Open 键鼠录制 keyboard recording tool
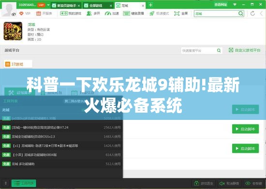Image resolution: width=266 pixels, height=189 pixels. (x=133, y=14)
